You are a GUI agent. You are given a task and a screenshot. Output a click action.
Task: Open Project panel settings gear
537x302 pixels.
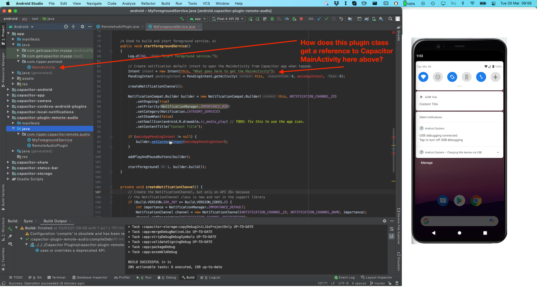click(82, 27)
